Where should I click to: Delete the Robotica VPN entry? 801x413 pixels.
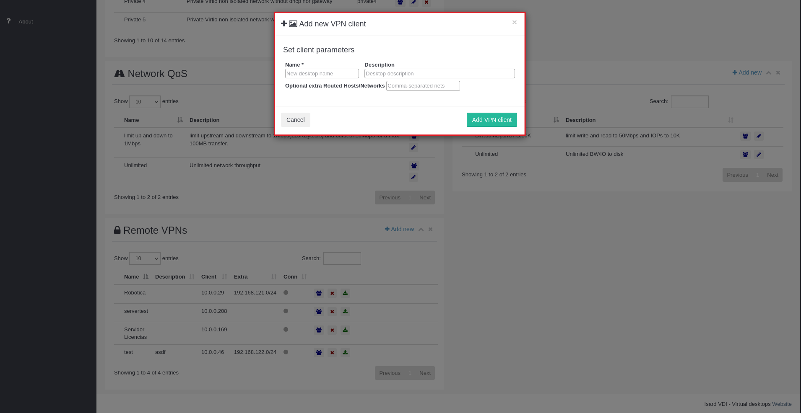[332, 293]
